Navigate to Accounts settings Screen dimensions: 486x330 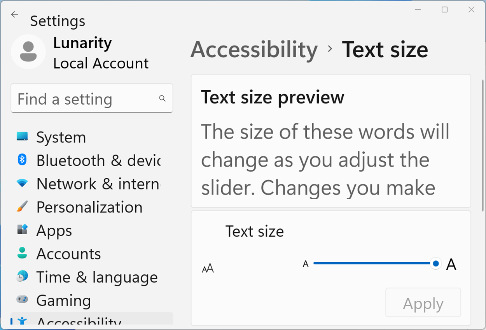point(68,254)
